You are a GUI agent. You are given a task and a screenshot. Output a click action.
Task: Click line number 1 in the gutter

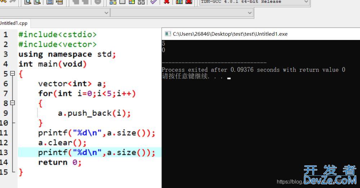point(6,35)
